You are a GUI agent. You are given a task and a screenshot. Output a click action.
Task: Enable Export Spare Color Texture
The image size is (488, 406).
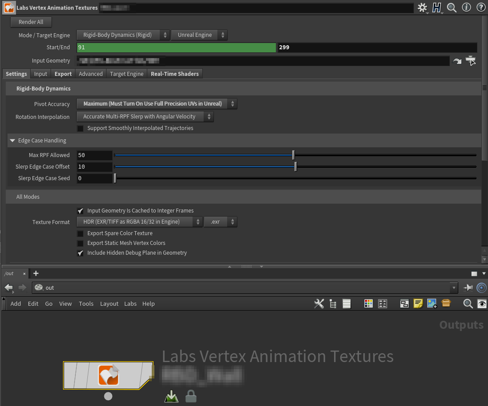point(80,233)
